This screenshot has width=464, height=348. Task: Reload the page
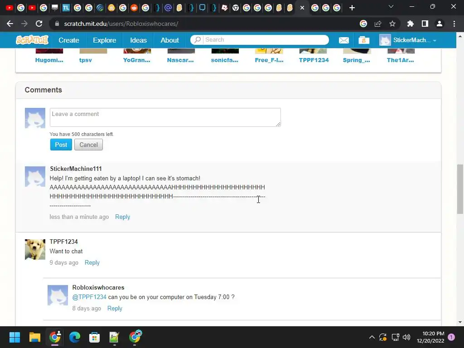tap(39, 24)
